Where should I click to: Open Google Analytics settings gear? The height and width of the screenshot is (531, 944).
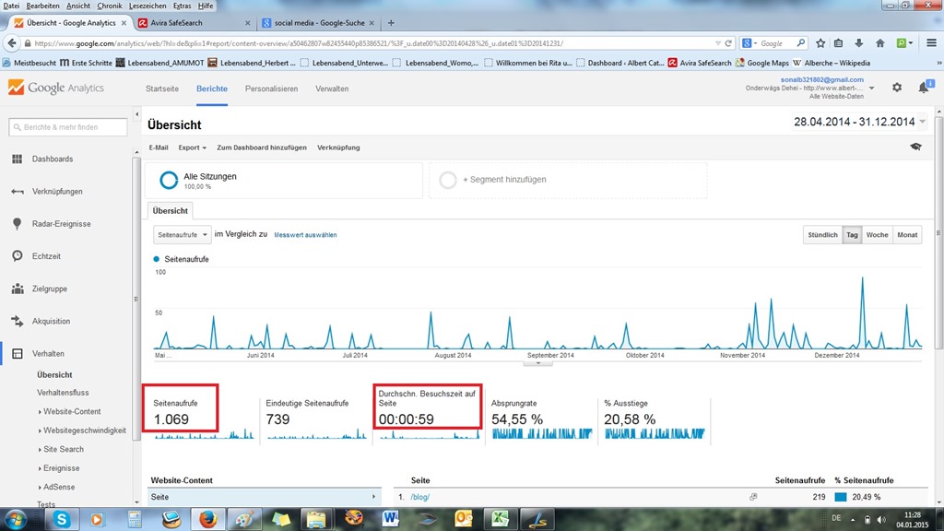click(897, 88)
